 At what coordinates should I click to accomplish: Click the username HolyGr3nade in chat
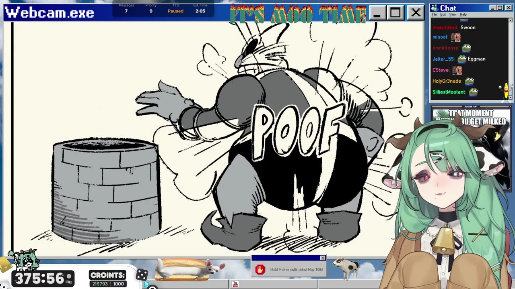(447, 81)
